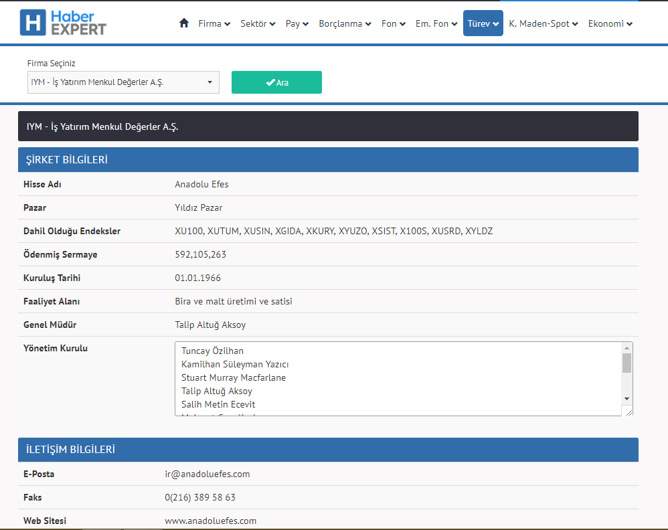Click the Kuruluş Tarihi label
Screen dimensions: 668x530
[52, 278]
